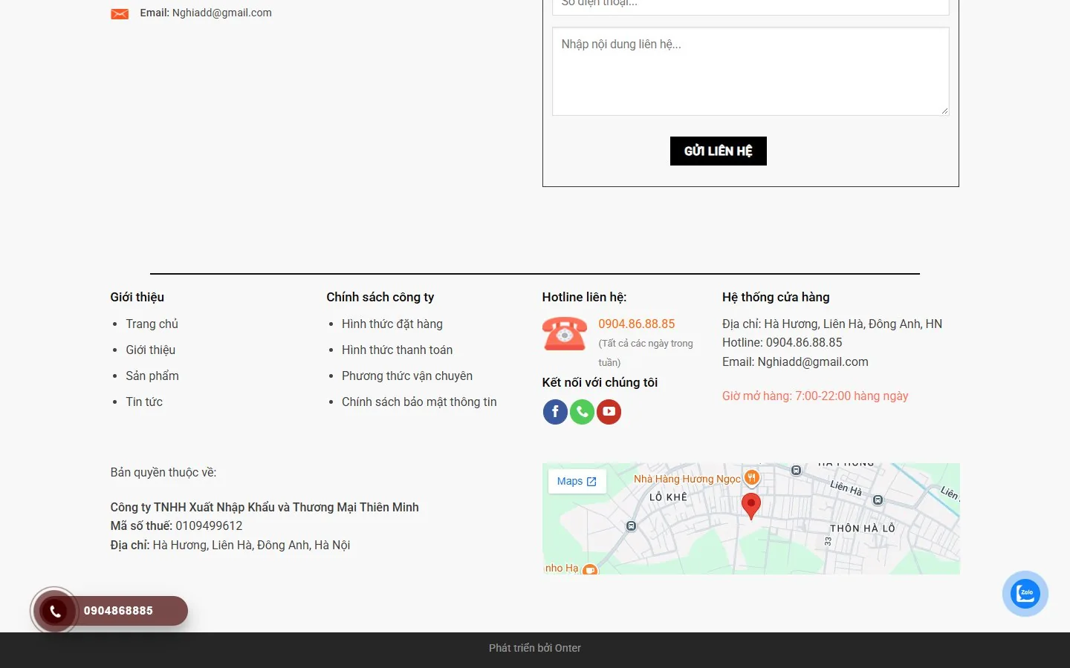Open Giới thiệu footer list link

click(150, 350)
